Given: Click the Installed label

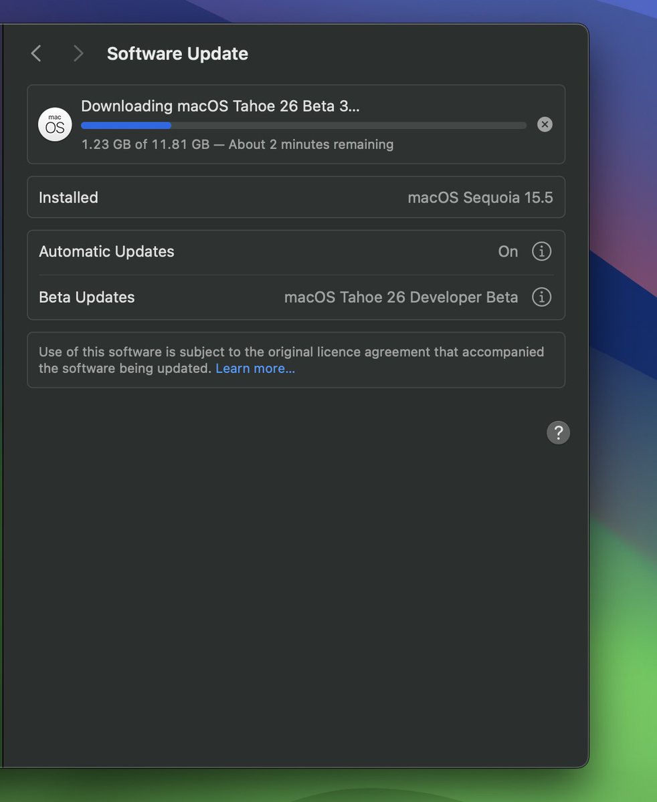Looking at the screenshot, I should click(x=68, y=197).
